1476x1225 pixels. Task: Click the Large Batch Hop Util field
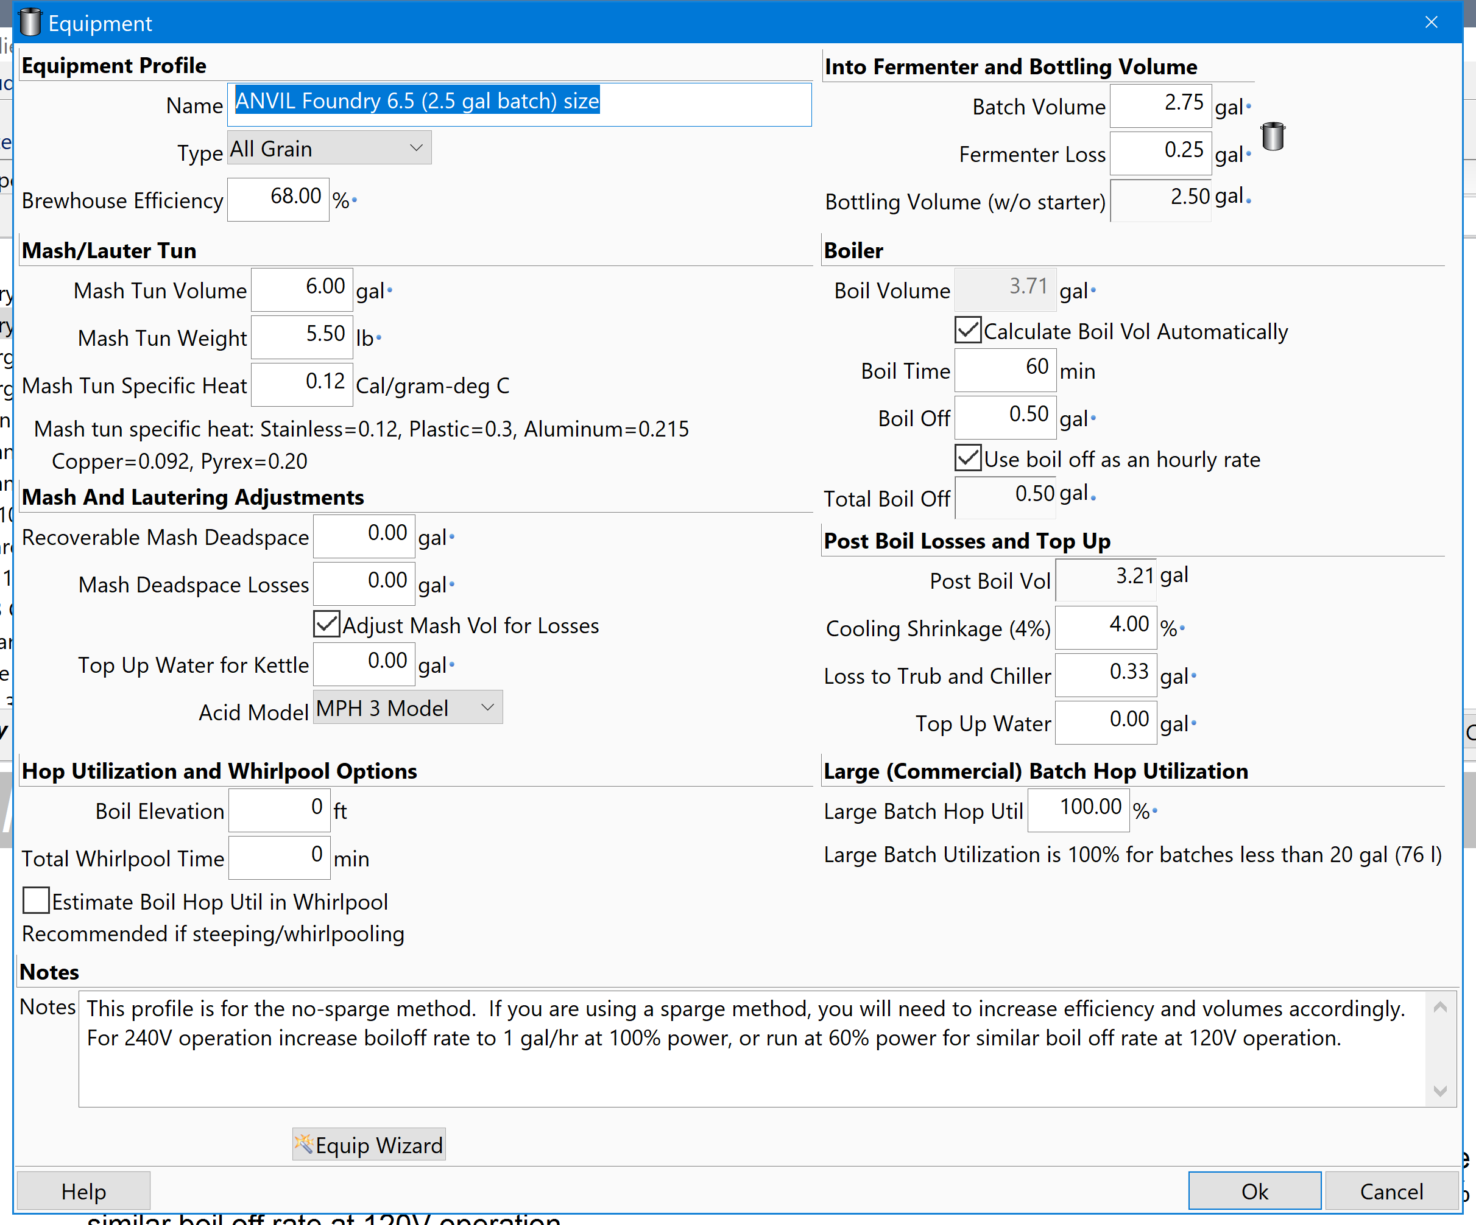coord(1079,810)
